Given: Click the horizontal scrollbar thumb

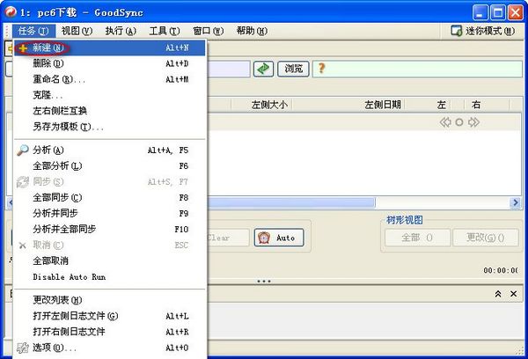Looking at the screenshot, I should click(291, 202).
